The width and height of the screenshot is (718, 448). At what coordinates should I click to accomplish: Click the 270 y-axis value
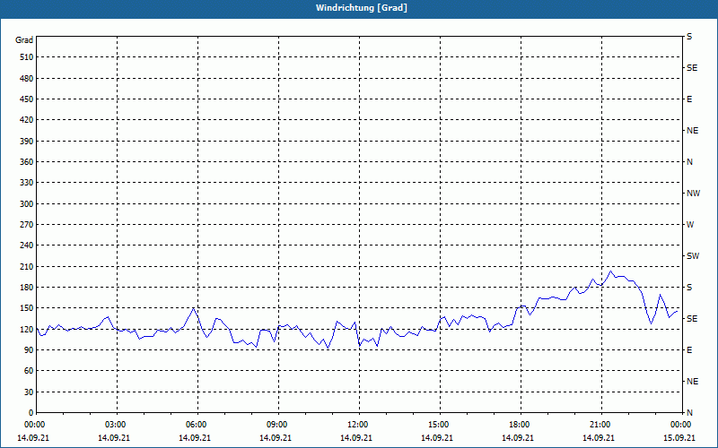[27, 225]
